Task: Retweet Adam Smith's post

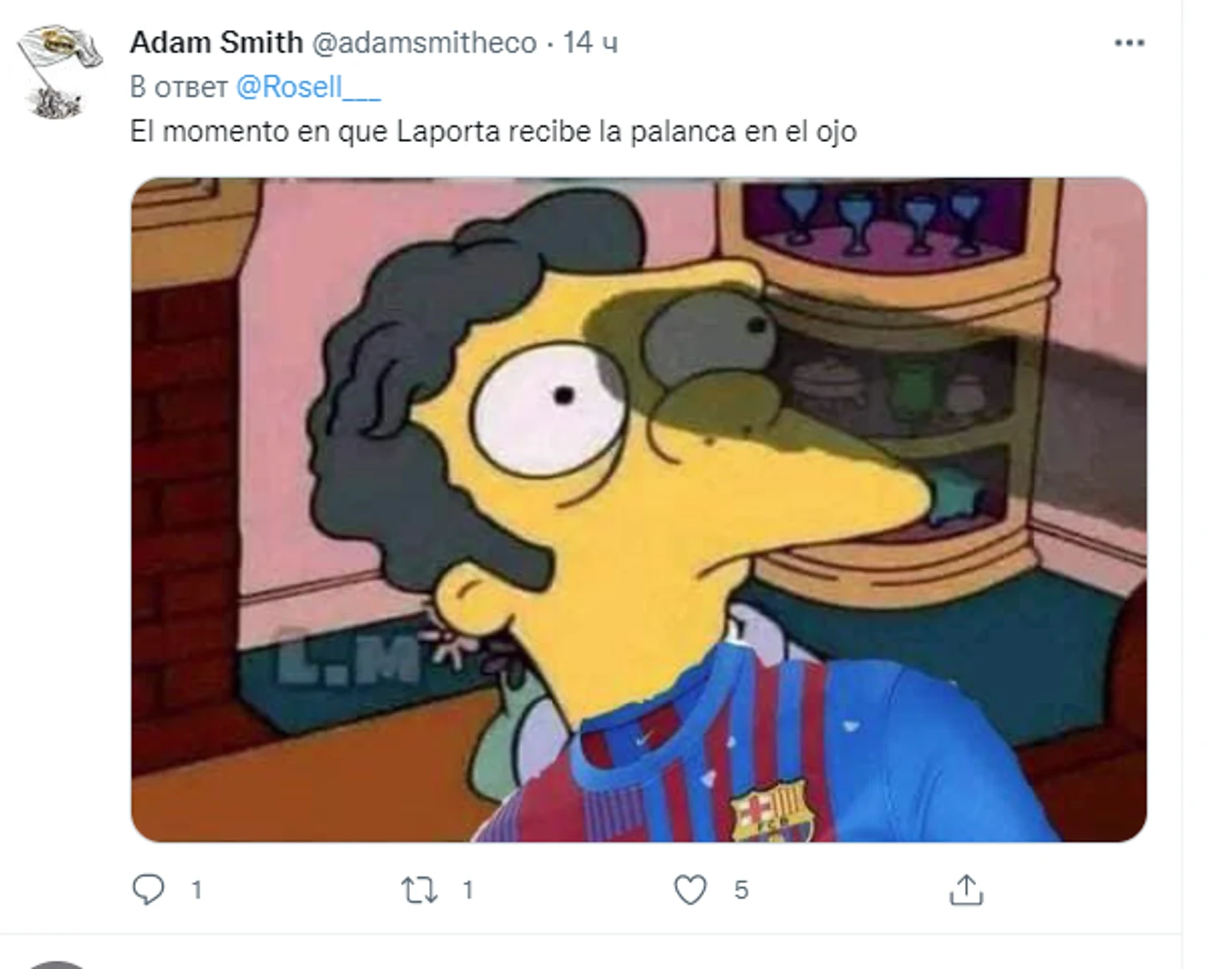Action: pos(419,891)
